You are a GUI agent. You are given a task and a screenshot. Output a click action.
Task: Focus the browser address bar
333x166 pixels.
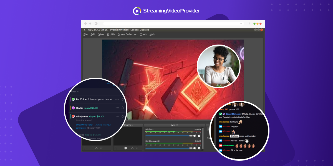174,24
